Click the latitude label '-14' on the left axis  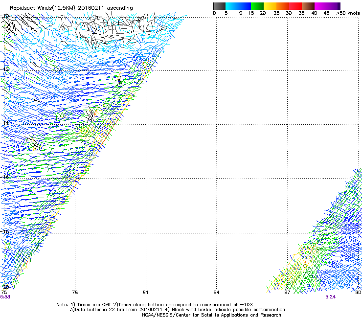pos(5,123)
